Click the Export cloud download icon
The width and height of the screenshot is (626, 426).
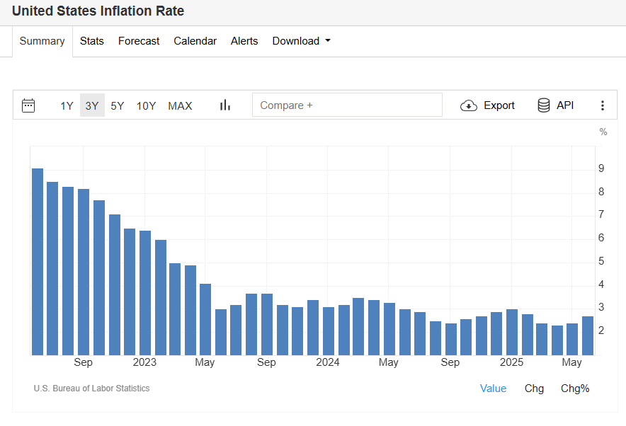pos(469,105)
